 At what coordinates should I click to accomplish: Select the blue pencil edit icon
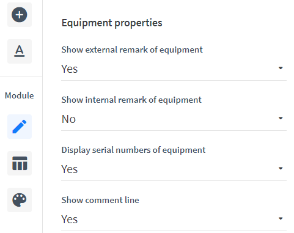(20, 127)
